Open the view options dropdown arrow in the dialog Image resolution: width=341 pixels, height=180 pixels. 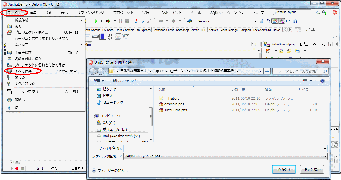tap(311, 81)
